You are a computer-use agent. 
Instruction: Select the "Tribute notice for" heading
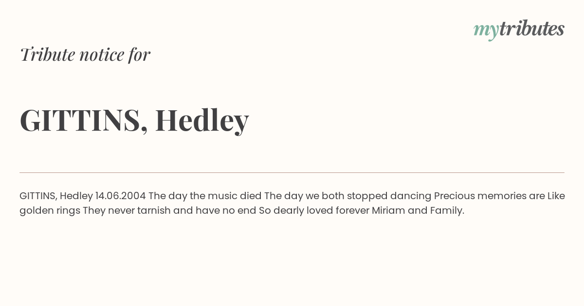pos(85,54)
